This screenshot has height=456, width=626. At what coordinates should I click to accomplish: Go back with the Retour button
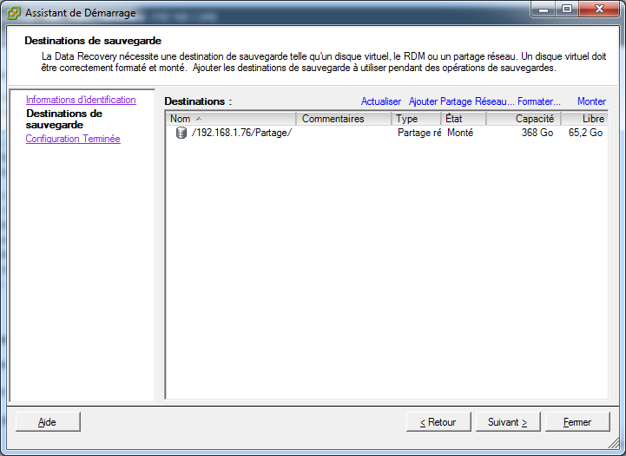(438, 421)
